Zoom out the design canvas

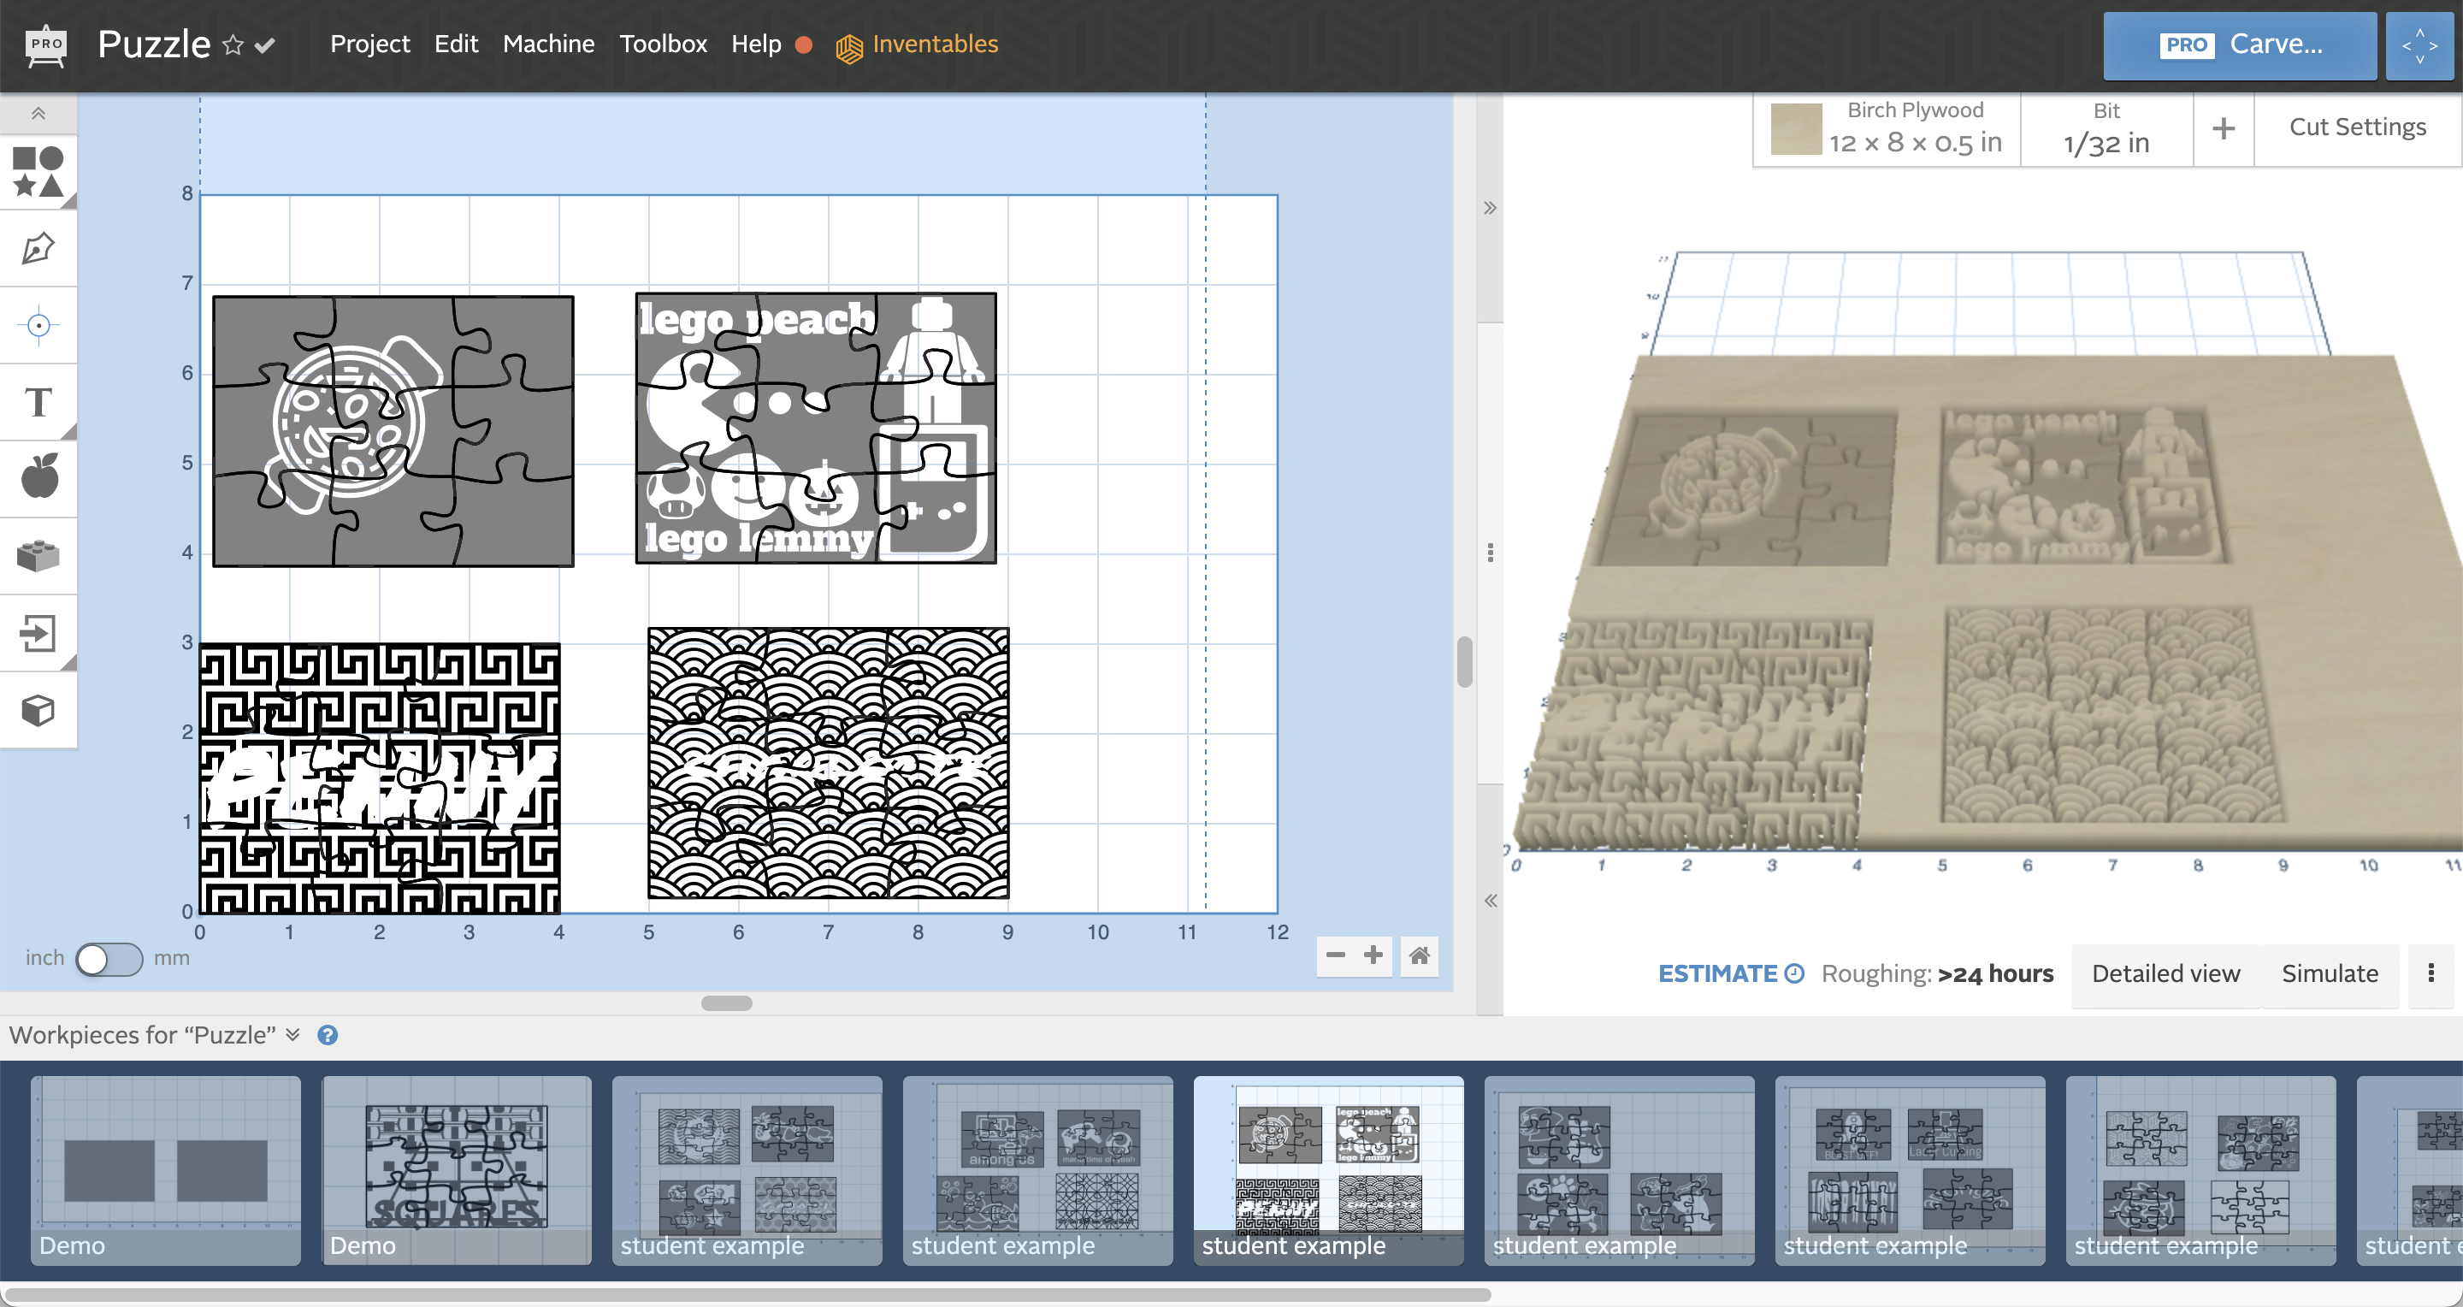tap(1336, 955)
